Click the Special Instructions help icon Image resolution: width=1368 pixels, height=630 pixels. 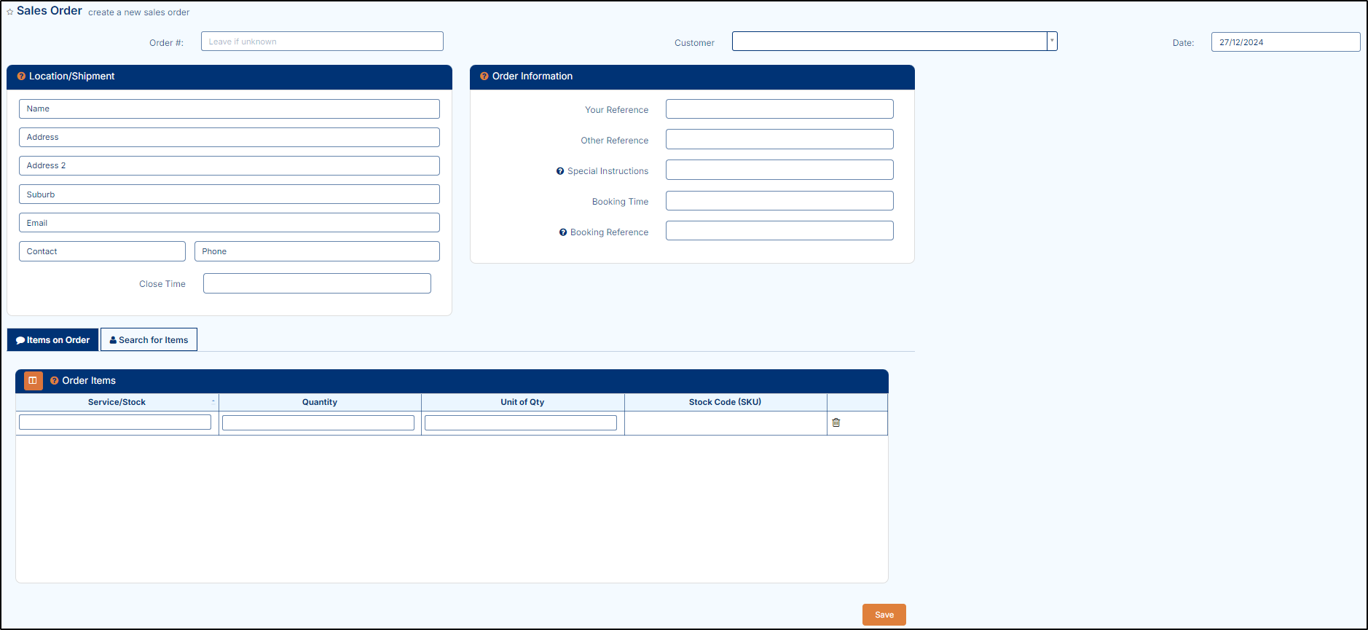560,171
